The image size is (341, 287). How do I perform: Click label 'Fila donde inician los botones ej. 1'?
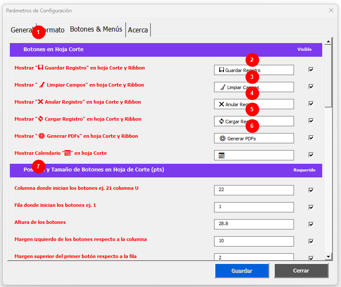coord(55,205)
